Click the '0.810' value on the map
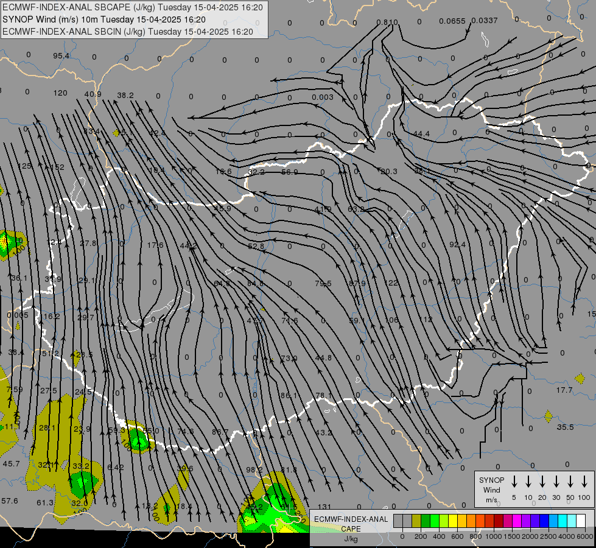This screenshot has width=596, height=548. 387,22
